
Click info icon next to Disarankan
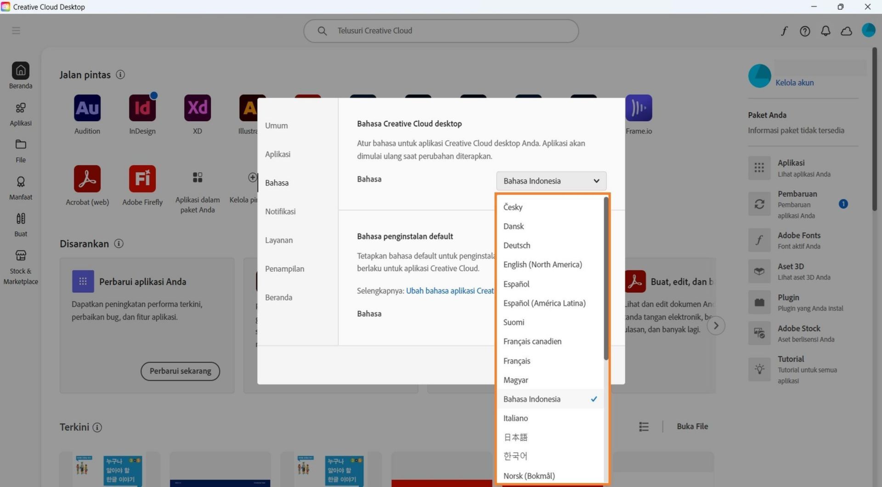pyautogui.click(x=119, y=243)
